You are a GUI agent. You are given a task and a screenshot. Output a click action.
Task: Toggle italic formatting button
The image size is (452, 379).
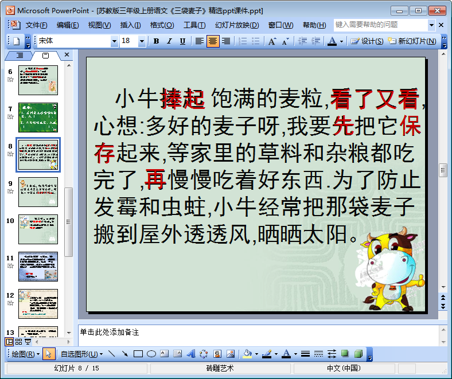pos(169,41)
